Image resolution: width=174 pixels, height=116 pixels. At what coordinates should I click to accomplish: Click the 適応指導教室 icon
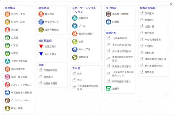pyautogui.click(x=7, y=69)
